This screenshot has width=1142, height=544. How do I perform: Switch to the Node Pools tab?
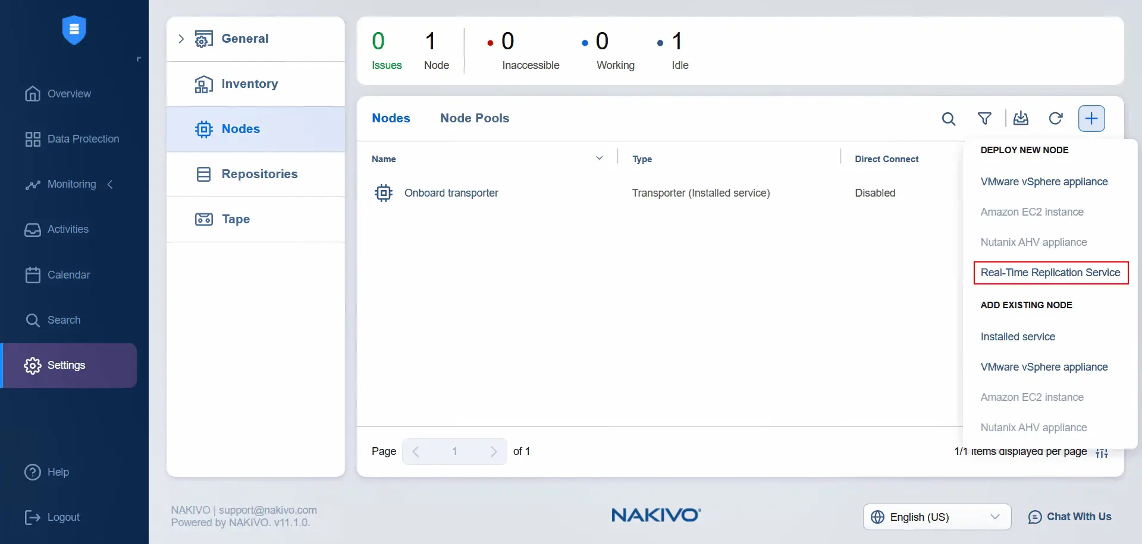pos(474,118)
